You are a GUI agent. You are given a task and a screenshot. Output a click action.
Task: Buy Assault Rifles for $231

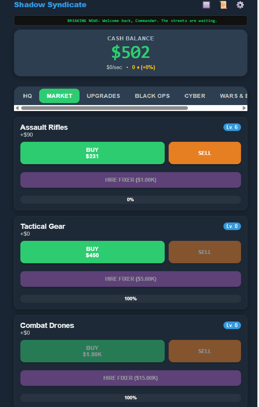click(92, 153)
